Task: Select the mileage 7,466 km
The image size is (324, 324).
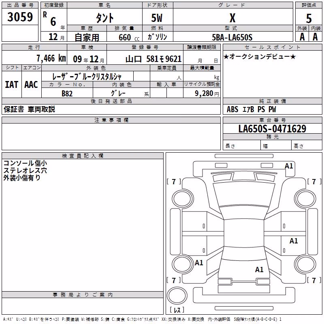Action: click(51, 58)
